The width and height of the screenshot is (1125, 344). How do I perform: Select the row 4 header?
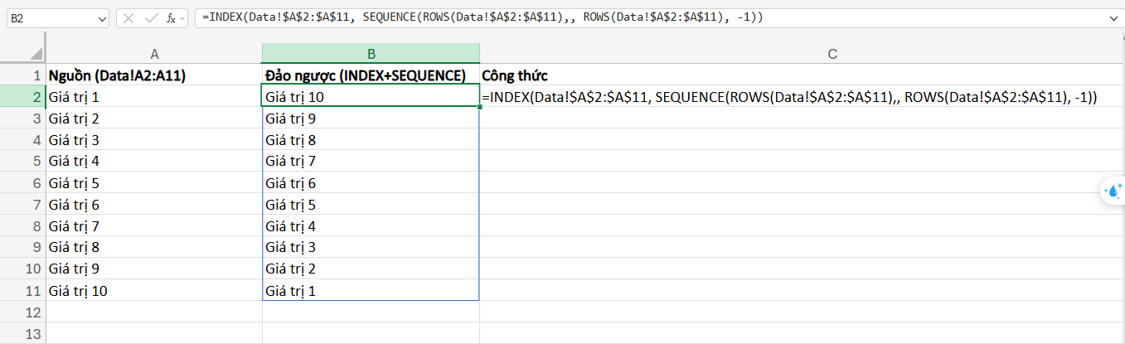tap(23, 140)
